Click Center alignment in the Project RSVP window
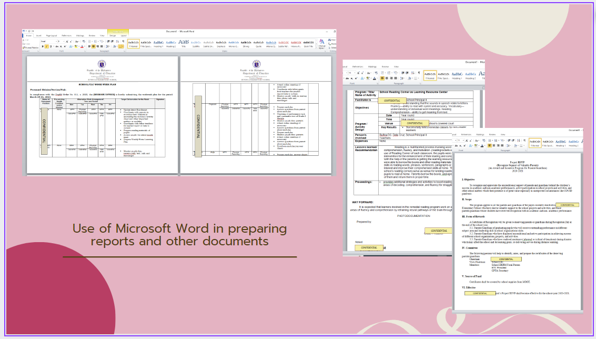Viewport: 596px width, 339px height. [493, 145]
